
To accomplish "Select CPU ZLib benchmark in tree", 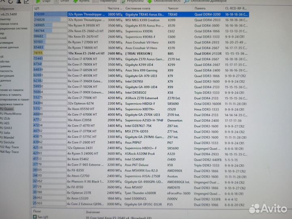I will pyautogui.click(x=5, y=118).
